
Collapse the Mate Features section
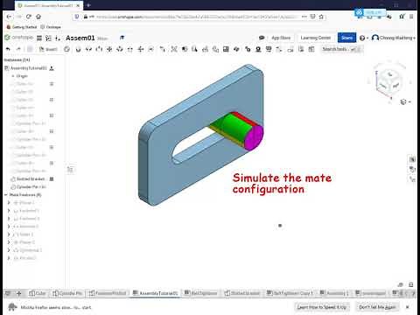tap(6, 194)
